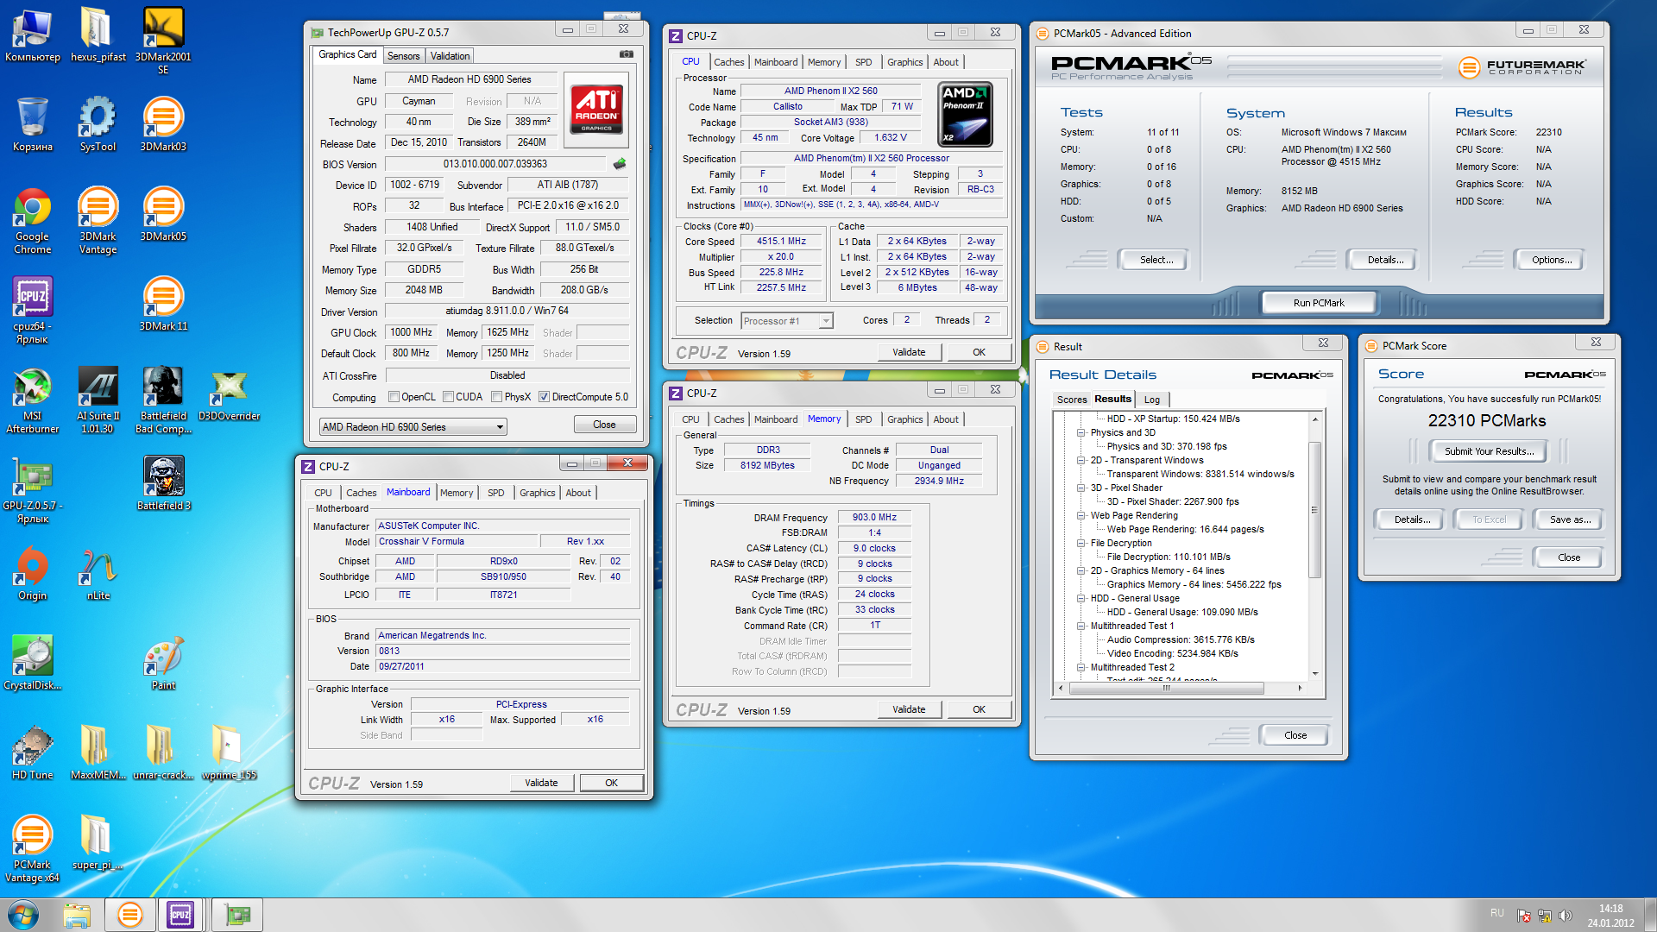Collapse the Multithreaded Test 1 node
Image resolution: width=1657 pixels, height=932 pixels.
tap(1081, 626)
